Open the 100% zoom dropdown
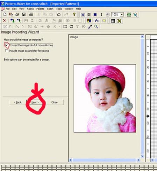Viewport: 157px width, 171px height. [x=122, y=15]
